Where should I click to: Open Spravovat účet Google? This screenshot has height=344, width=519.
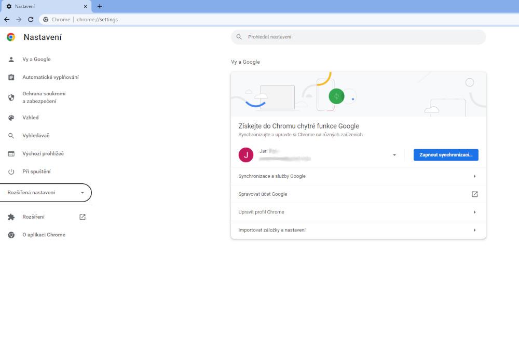coord(358,194)
